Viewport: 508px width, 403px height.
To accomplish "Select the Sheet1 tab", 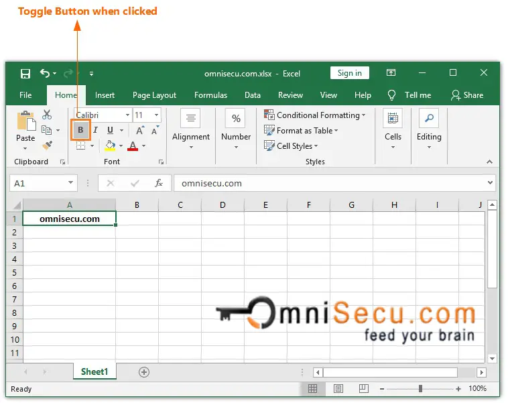I will pyautogui.click(x=94, y=371).
